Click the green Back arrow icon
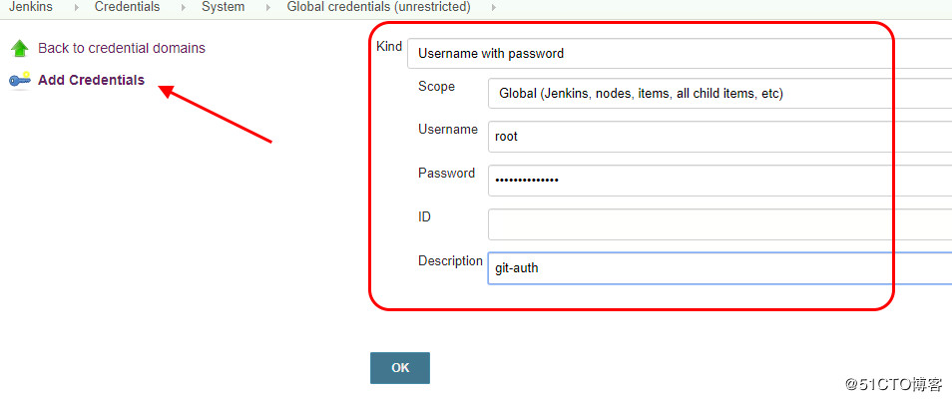 coord(19,48)
